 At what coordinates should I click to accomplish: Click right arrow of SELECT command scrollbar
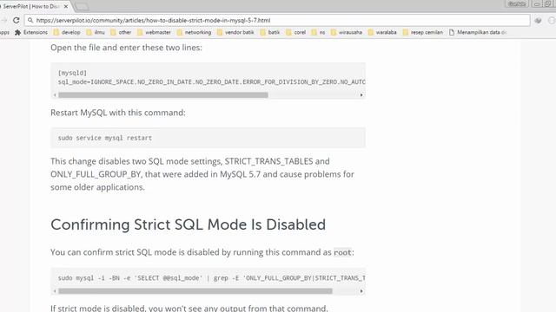[x=361, y=291]
